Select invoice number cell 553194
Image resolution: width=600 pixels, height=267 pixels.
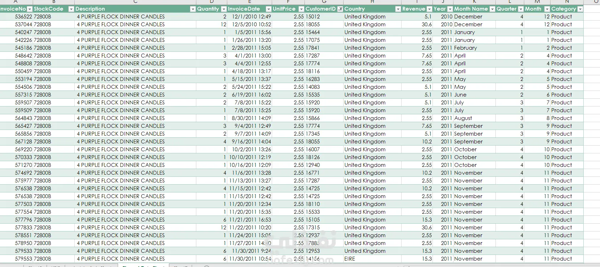tap(16, 79)
